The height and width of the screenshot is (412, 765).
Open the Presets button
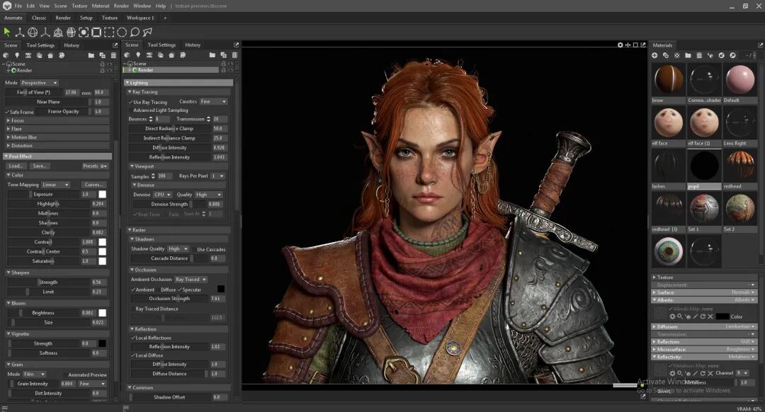tap(95, 166)
